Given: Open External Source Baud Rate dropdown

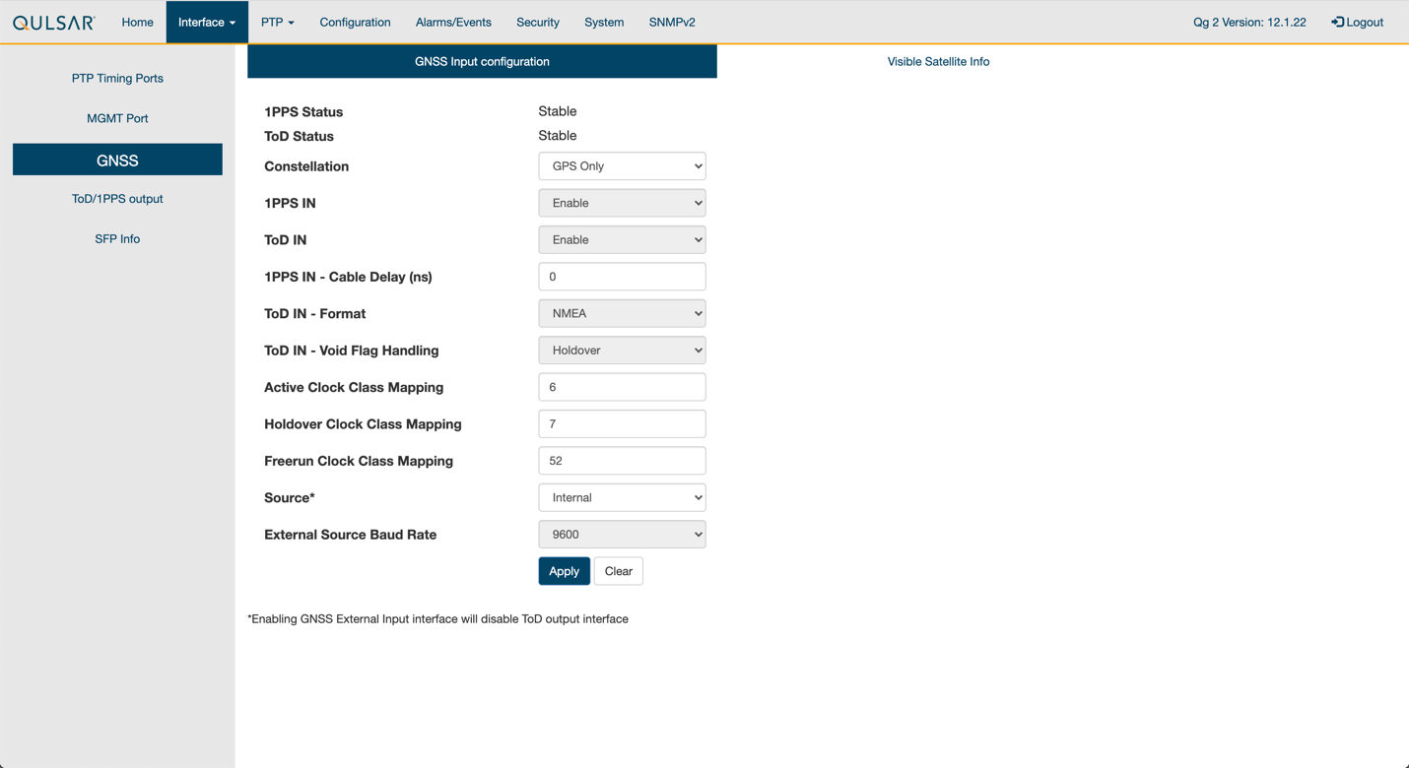Looking at the screenshot, I should coord(622,535).
